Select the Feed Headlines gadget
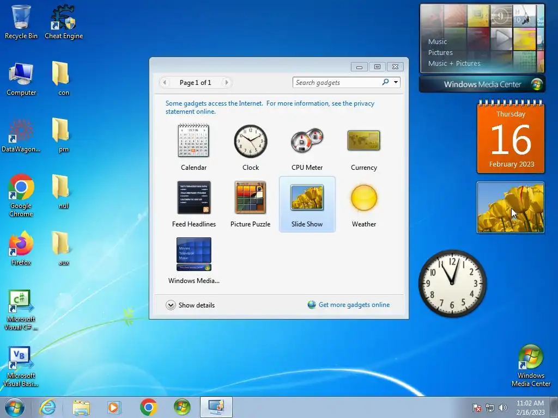The image size is (558, 418). point(193,204)
